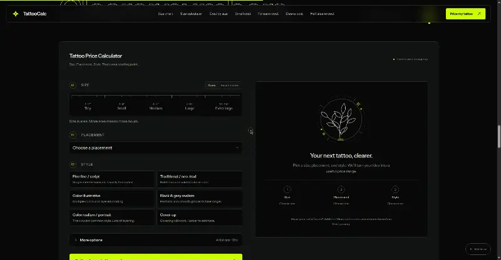The width and height of the screenshot is (501, 260).
Task: Open Size calculator in the top navigation
Action: pyautogui.click(x=191, y=14)
